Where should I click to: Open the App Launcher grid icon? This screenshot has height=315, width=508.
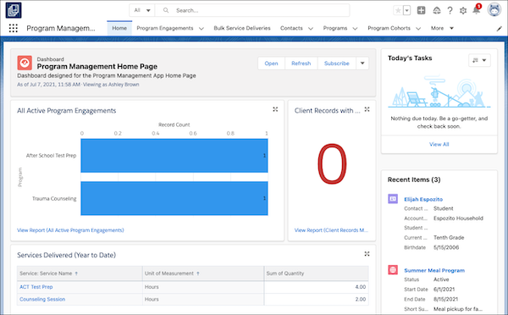tap(14, 28)
